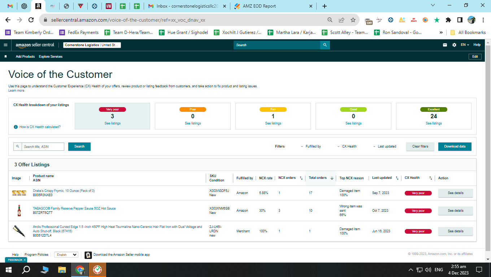The width and height of the screenshot is (491, 277).
Task: Open Explore Services menu item
Action: coord(51,57)
